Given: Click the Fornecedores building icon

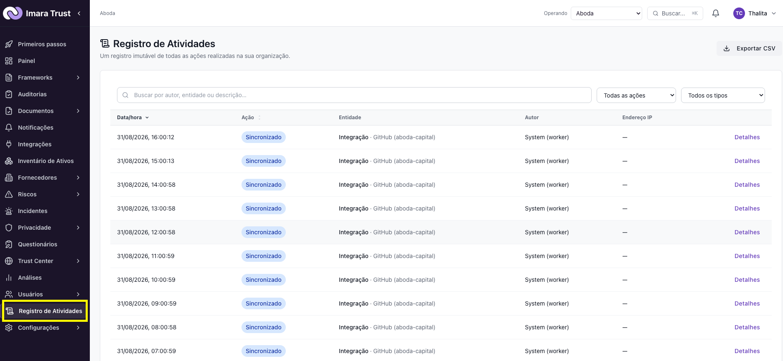Looking at the screenshot, I should click(9, 178).
